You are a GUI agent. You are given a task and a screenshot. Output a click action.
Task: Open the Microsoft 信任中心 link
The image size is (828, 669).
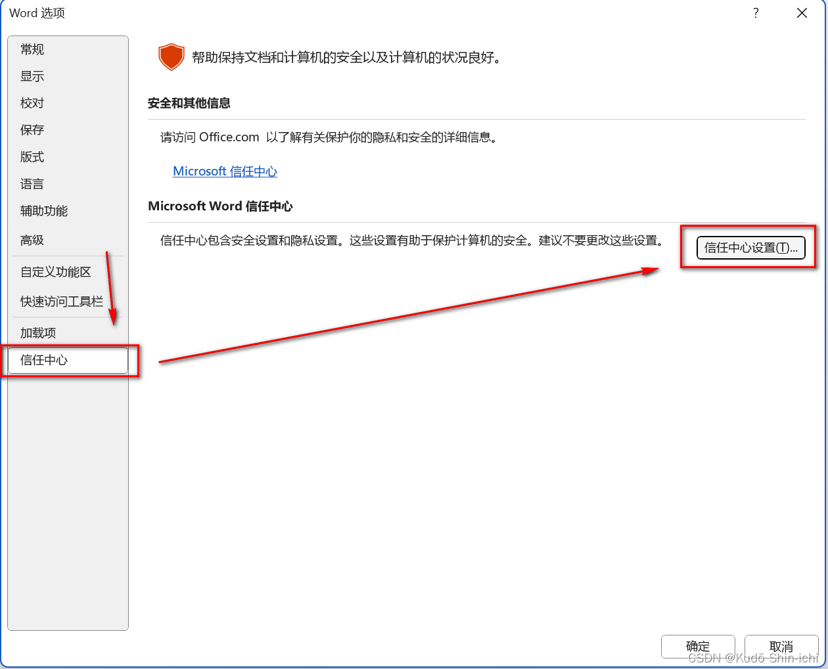coord(225,172)
